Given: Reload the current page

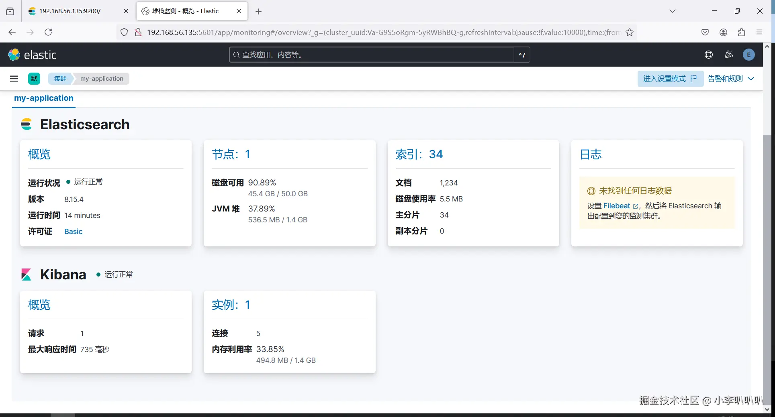Looking at the screenshot, I should coord(48,32).
